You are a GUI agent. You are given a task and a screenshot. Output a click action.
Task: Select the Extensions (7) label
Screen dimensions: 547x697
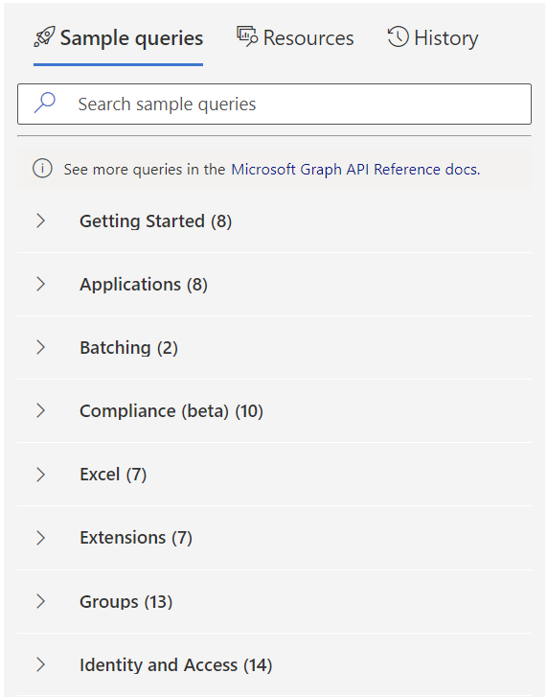136,538
